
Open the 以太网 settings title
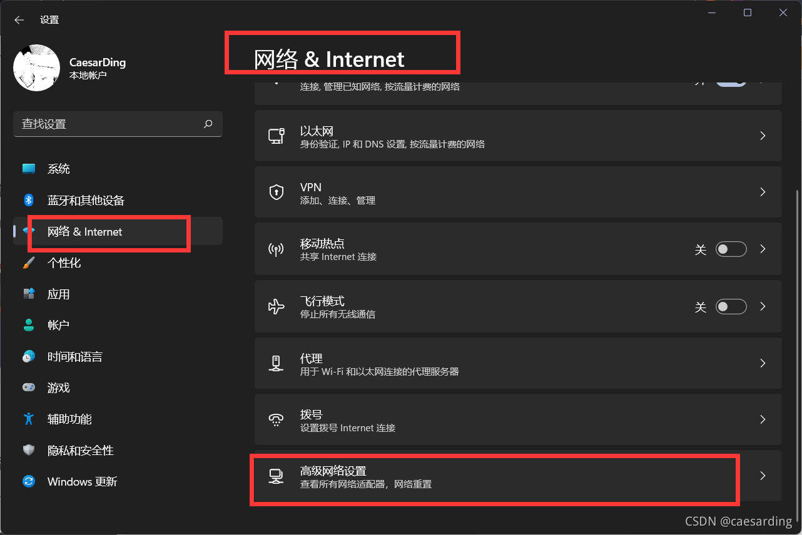(317, 131)
